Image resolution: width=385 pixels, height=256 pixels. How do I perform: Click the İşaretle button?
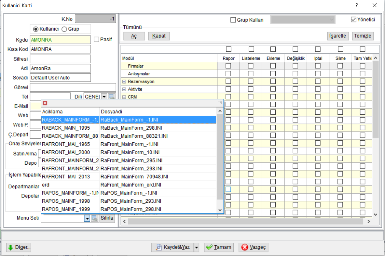click(x=337, y=36)
